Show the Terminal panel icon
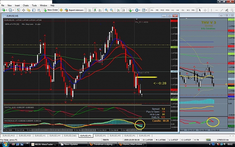This screenshot has width=235, height=147. pos(34,10)
